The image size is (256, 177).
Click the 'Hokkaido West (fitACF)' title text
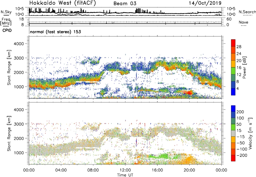(x=62, y=3)
